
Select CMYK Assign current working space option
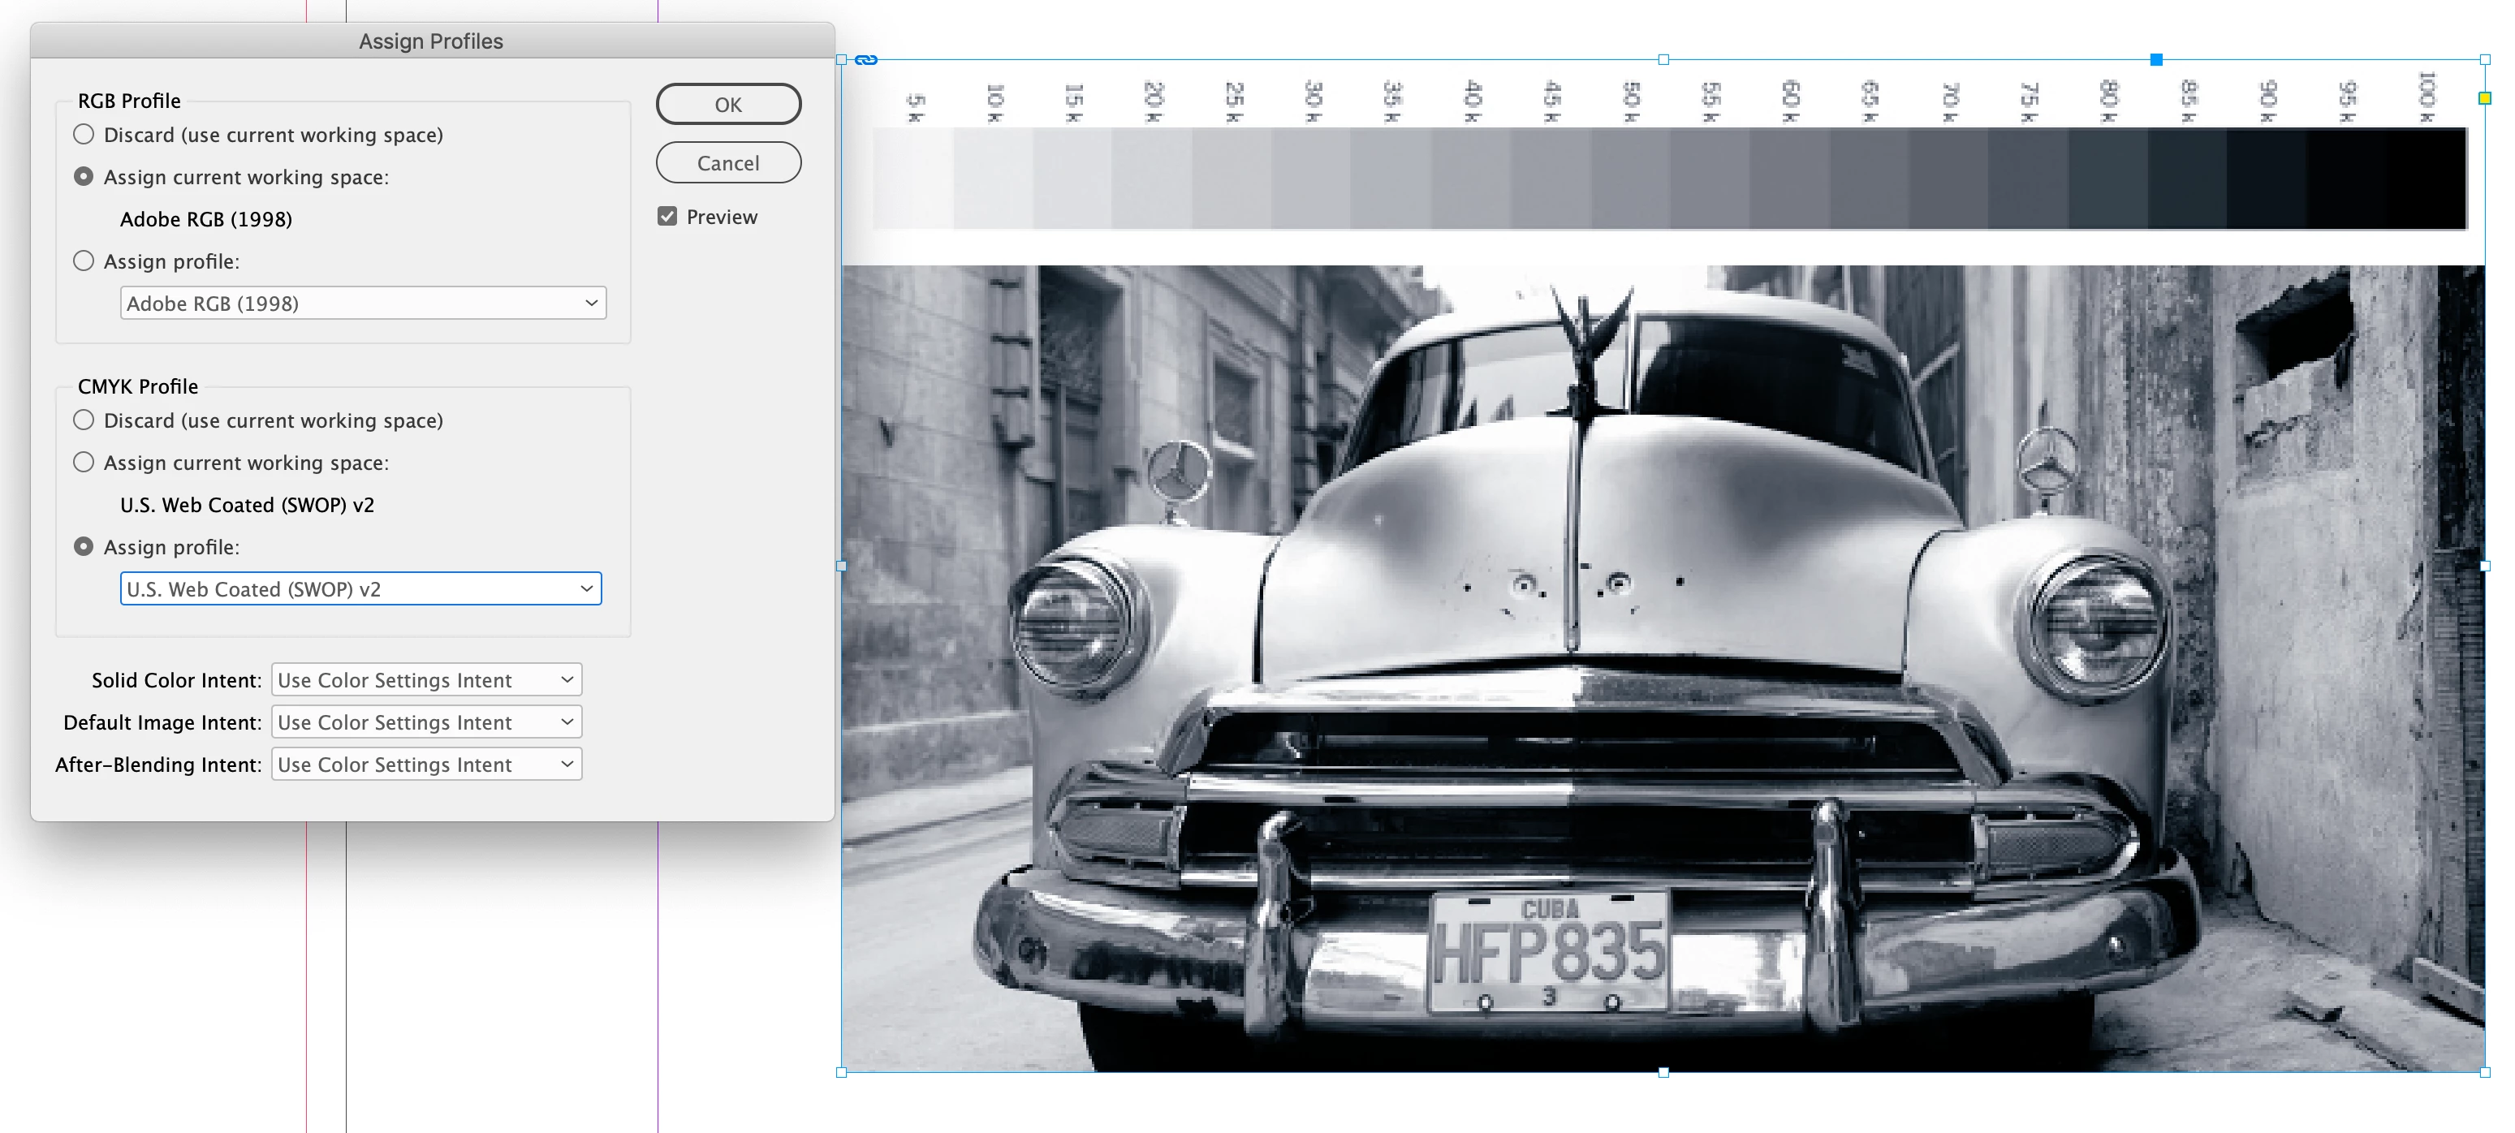click(84, 463)
